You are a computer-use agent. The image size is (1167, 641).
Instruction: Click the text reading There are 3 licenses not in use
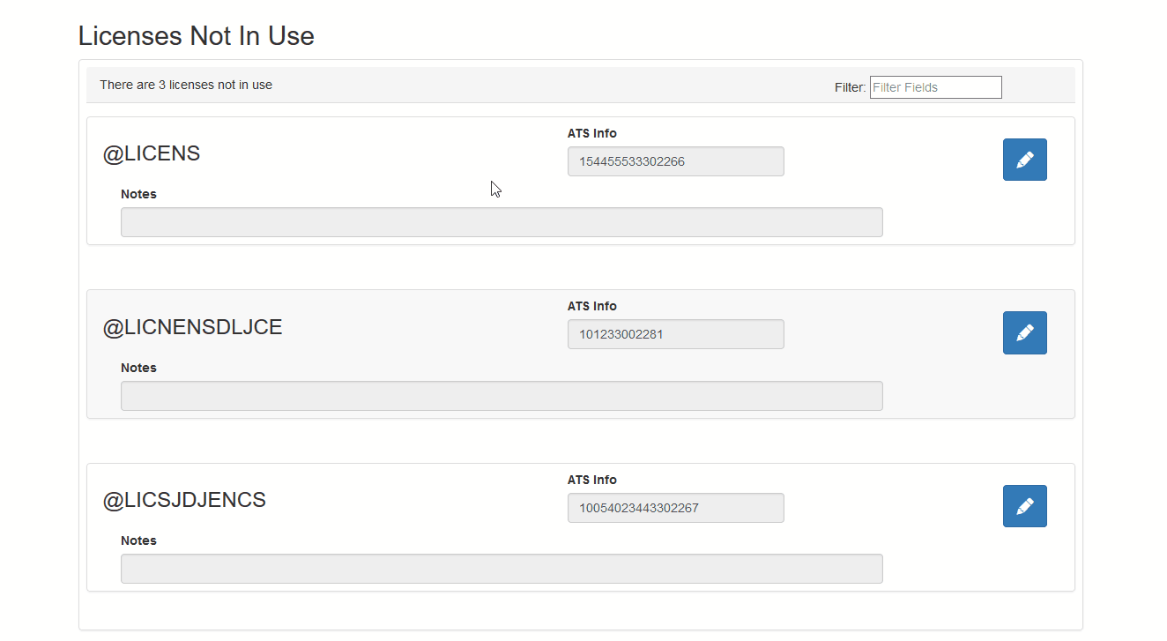[x=186, y=85]
